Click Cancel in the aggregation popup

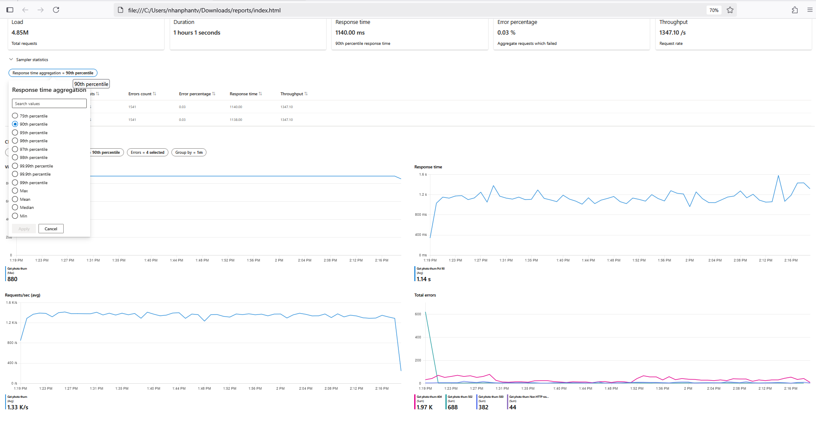click(51, 229)
